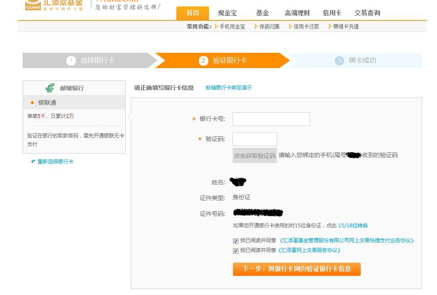437x295 pixels.
Task: Click the 点击获取验证码 button
Action: click(255, 156)
